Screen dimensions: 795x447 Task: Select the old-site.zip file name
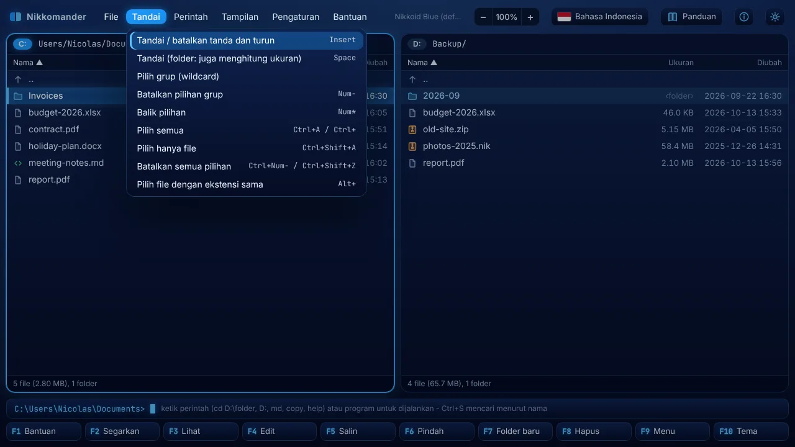point(446,130)
